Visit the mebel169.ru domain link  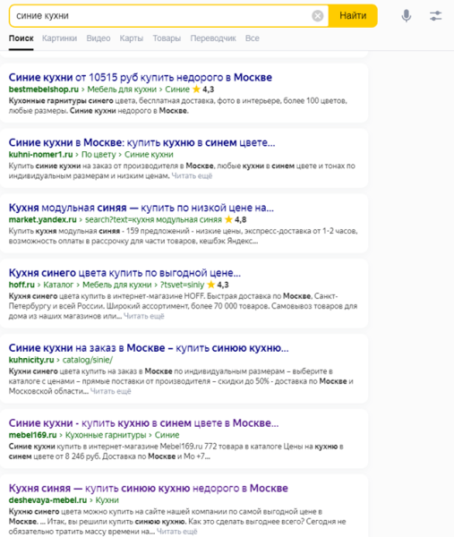[32, 435]
